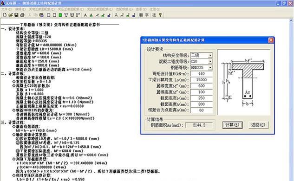This screenshot has width=294, height=181.
Task: Select the white rectangle icon next to Paste
Action: 49,15
